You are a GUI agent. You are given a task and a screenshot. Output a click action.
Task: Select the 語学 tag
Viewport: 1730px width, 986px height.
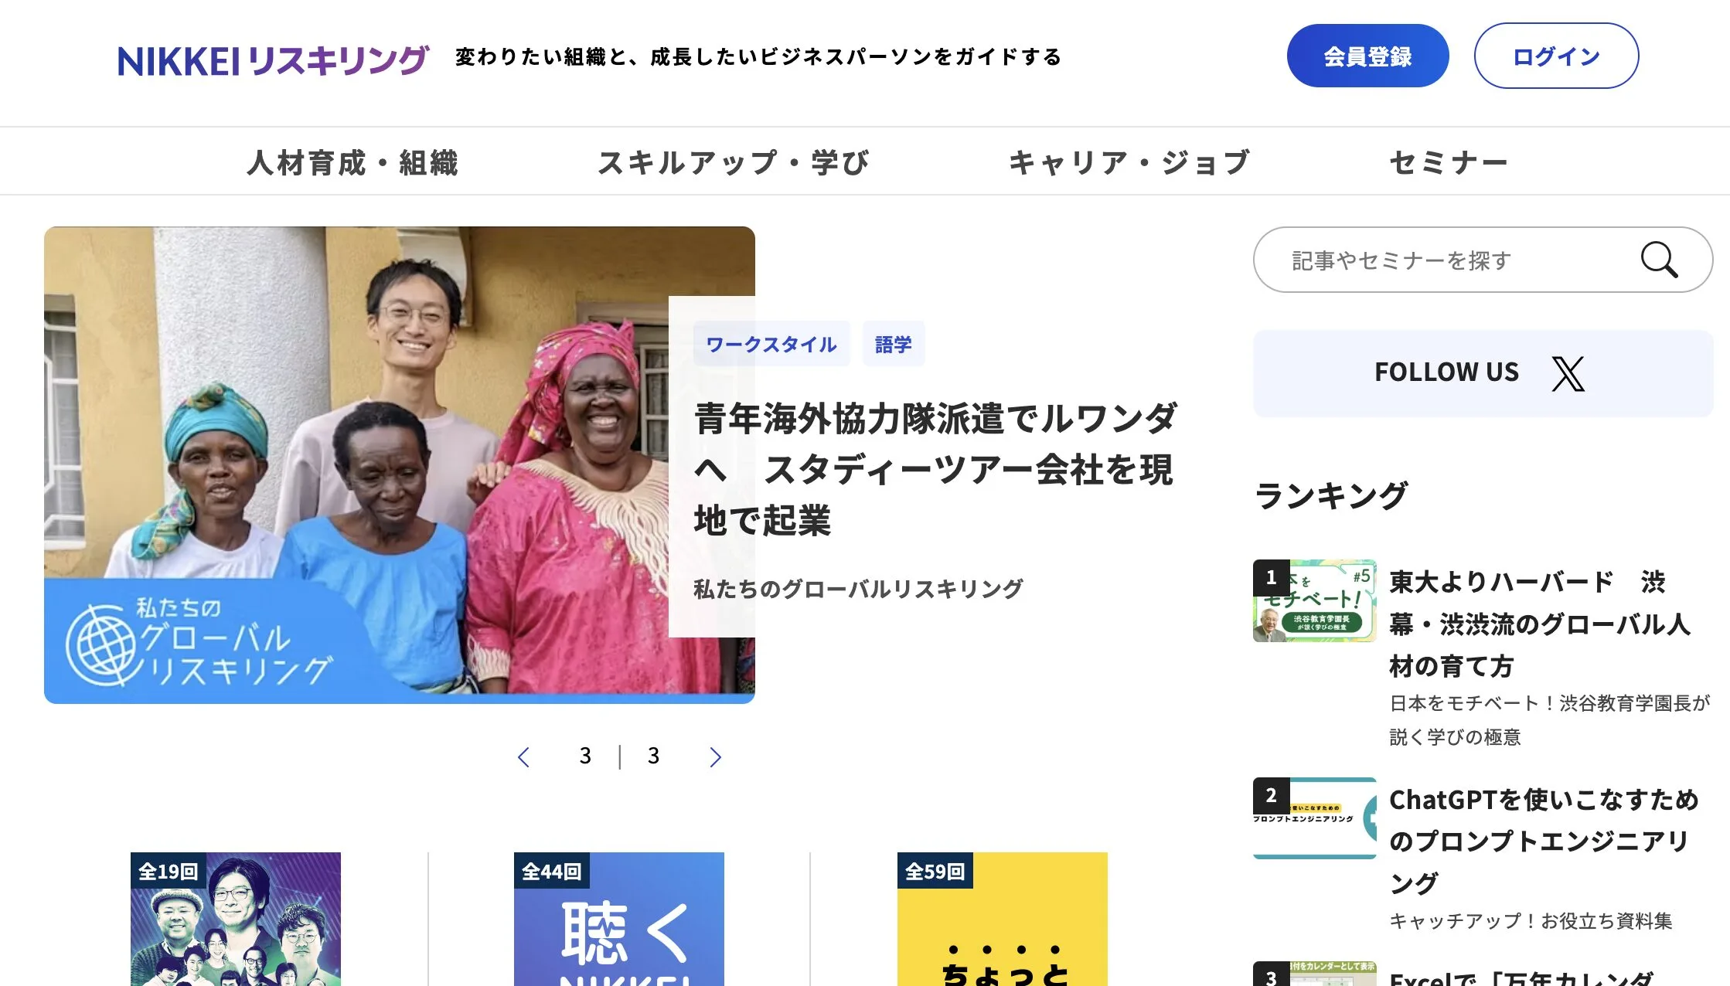pos(894,344)
